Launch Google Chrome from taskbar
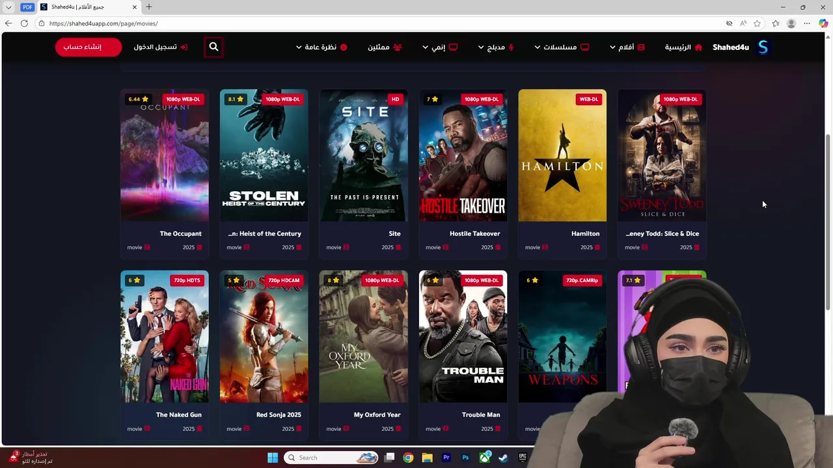Screen dimensions: 833x468 point(408,458)
